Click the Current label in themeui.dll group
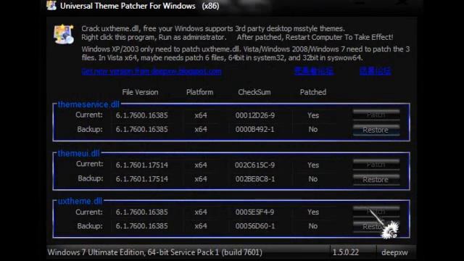 click(x=90, y=164)
